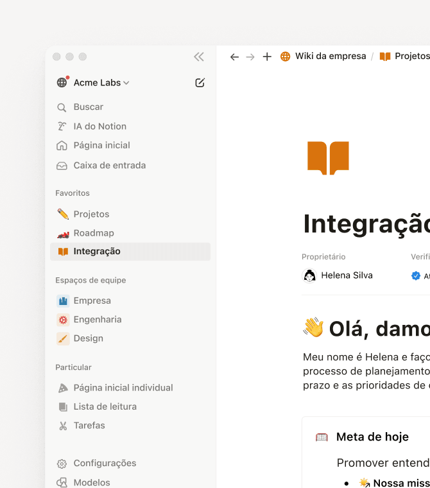
Task: Click the Favoritos section header
Action: click(73, 193)
